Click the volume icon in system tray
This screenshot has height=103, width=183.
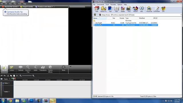click(x=171, y=101)
